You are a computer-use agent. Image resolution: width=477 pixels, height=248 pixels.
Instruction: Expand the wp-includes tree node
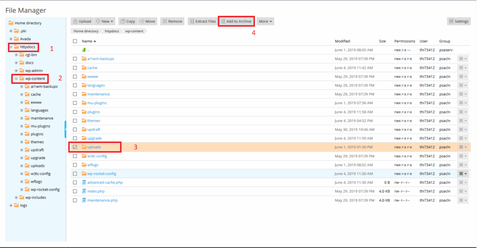pos(16,197)
